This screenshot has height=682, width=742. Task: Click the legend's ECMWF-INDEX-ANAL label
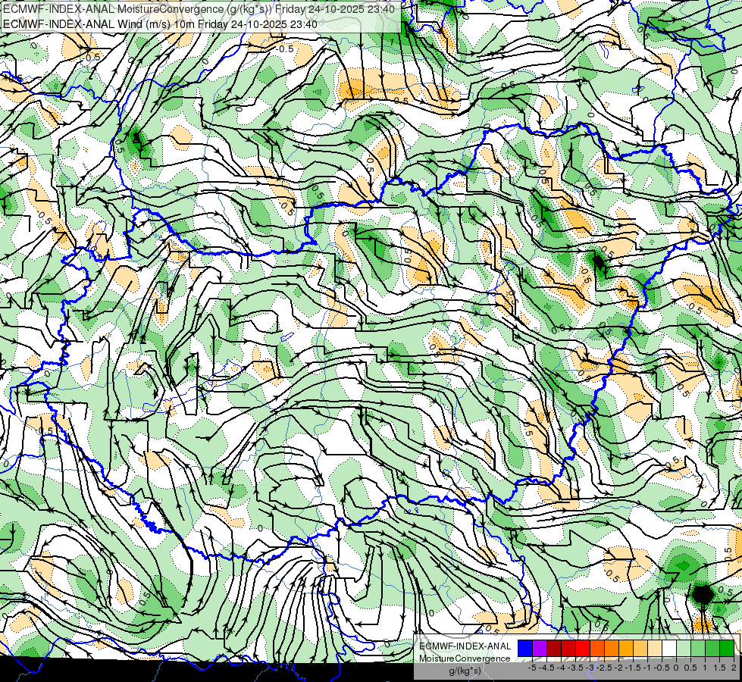(x=465, y=646)
